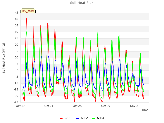Click the 0 y-axis tick label
Image resolution: width=164 pixels, height=123 pixels.
coord(17,70)
